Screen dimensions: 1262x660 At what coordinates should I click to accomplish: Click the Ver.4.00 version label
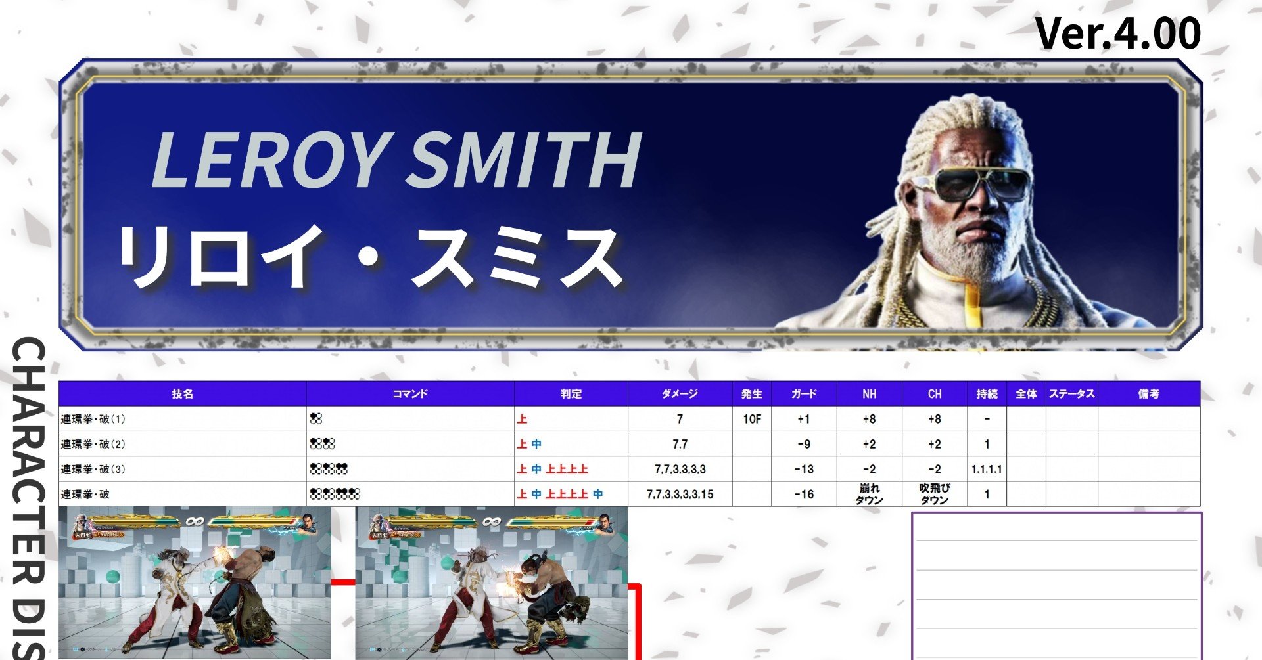pyautogui.click(x=1118, y=33)
